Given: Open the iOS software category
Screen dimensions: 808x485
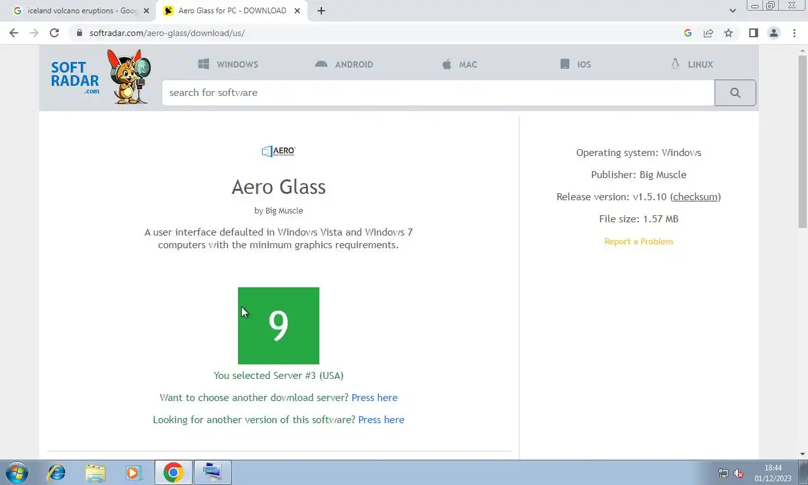Looking at the screenshot, I should click(x=576, y=64).
